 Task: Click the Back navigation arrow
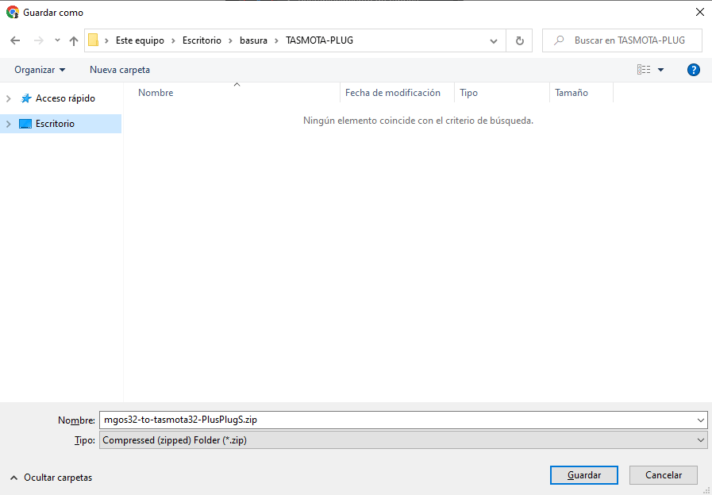[x=15, y=40]
